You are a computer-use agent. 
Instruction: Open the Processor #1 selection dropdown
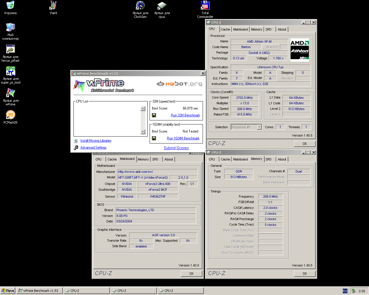[x=259, y=127]
